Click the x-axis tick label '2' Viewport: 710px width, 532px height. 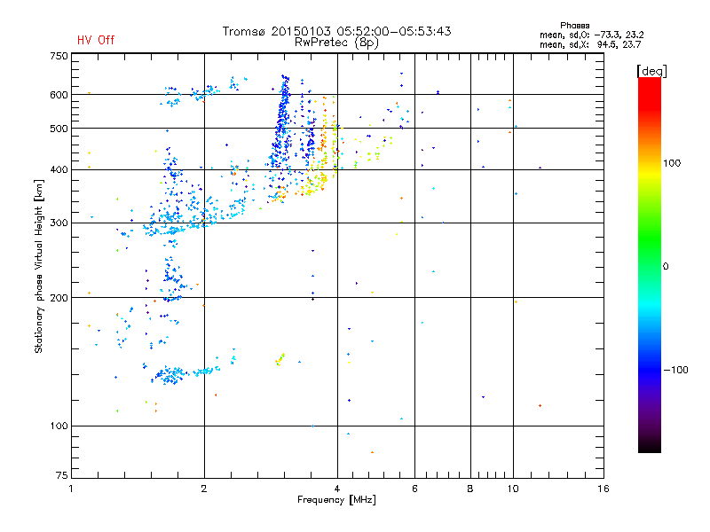tap(204, 489)
